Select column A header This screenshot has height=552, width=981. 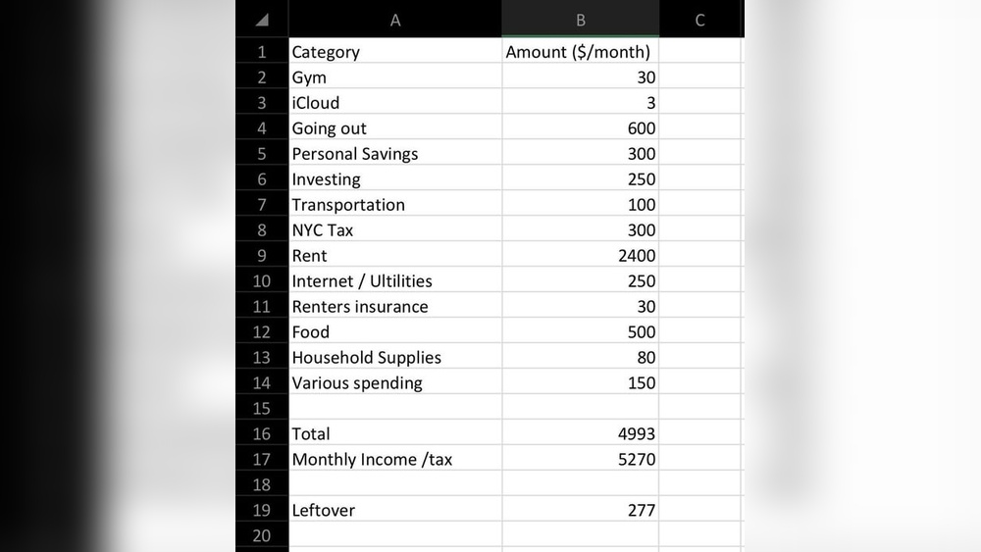(x=394, y=20)
